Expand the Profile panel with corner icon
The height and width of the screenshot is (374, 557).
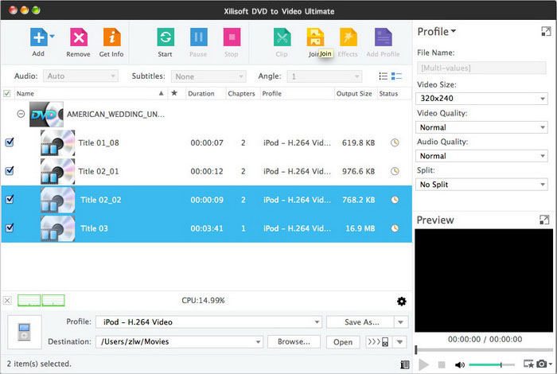[546, 31]
